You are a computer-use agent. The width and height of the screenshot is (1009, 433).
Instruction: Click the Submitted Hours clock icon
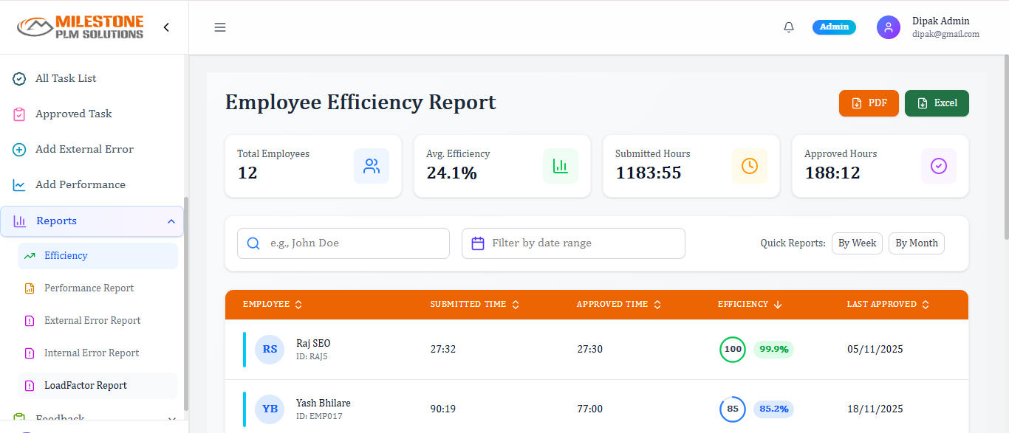coord(750,166)
